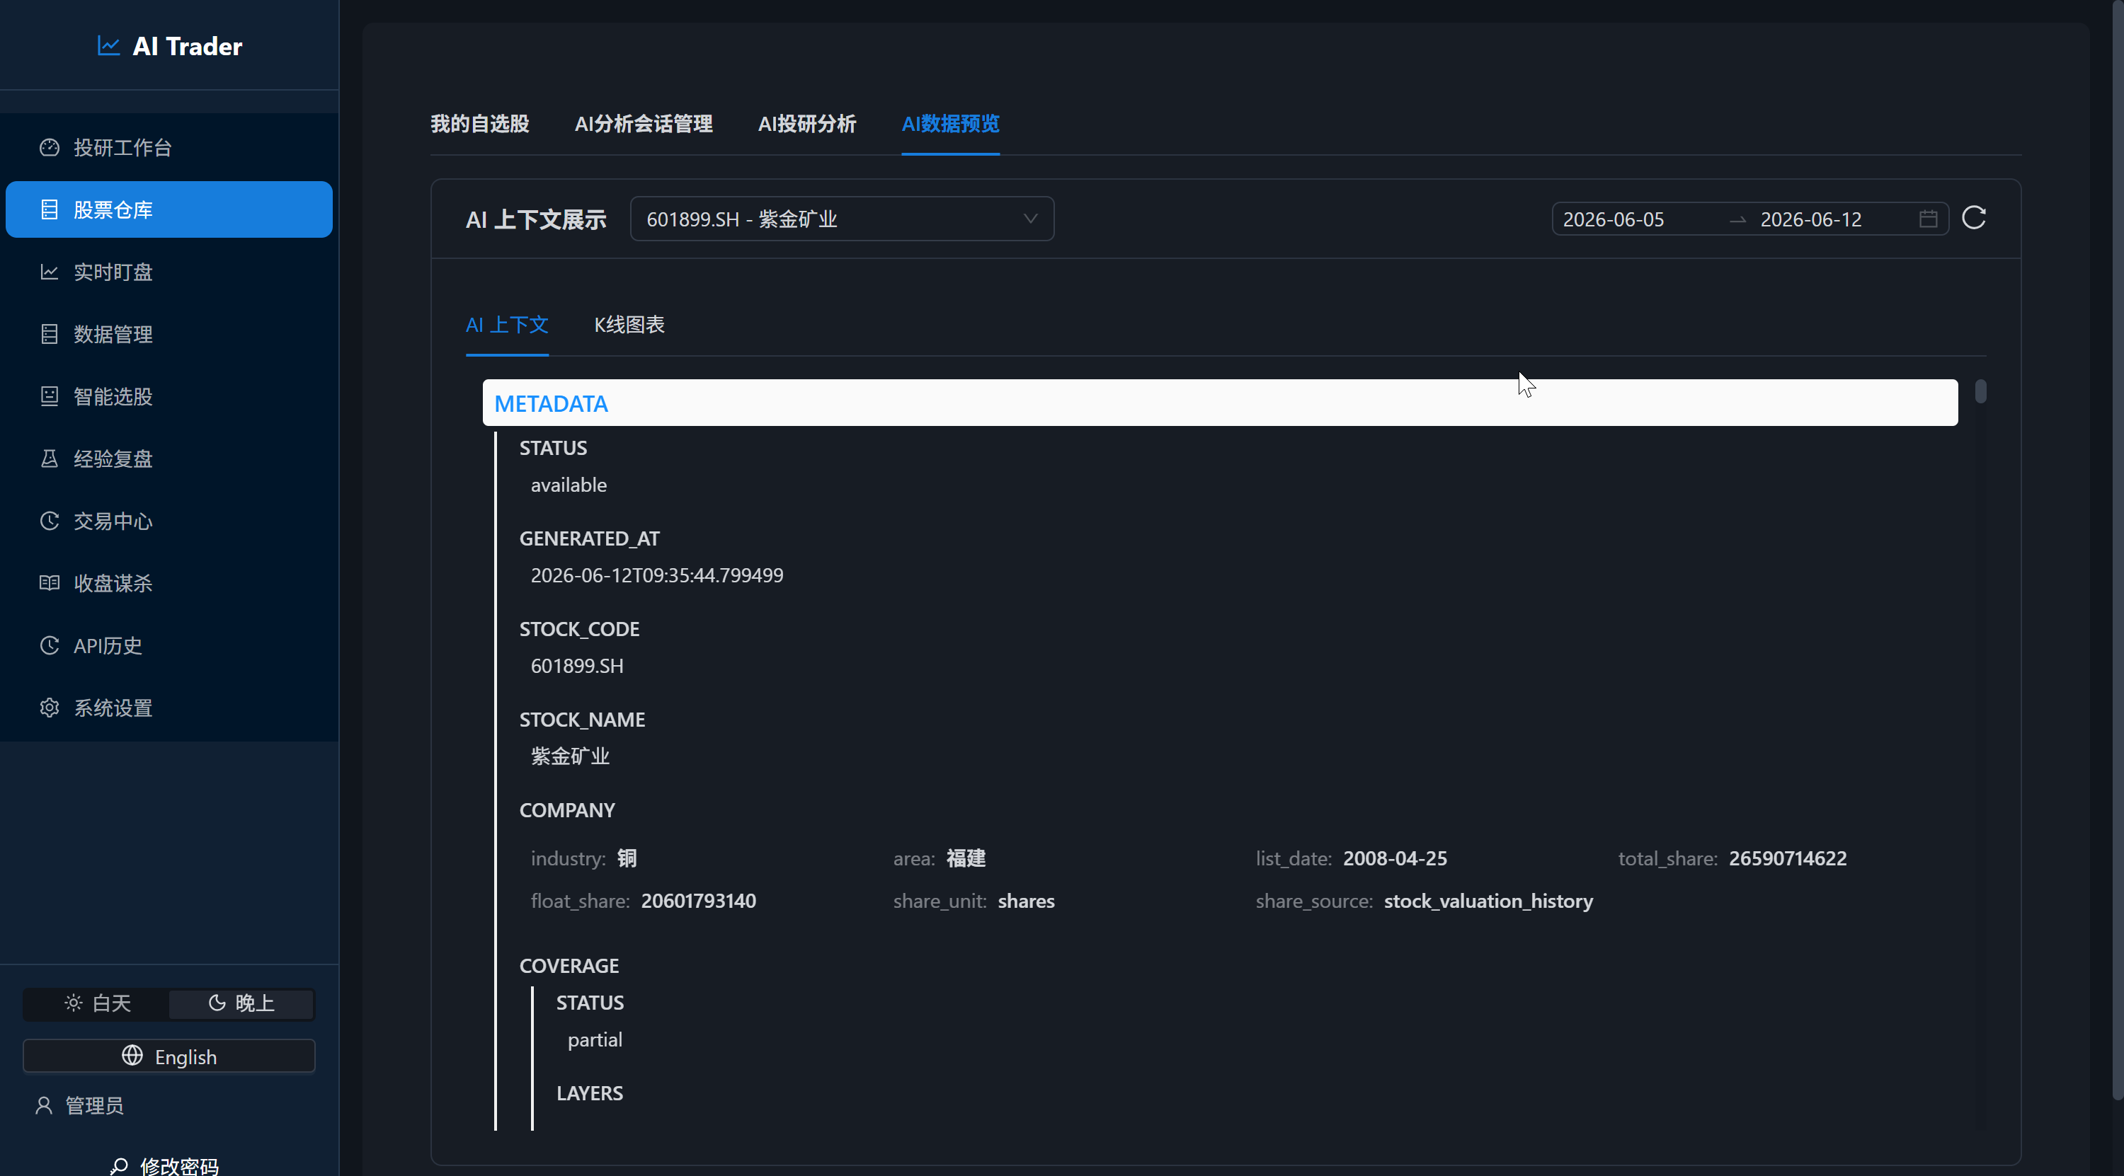Screen dimensions: 2124x1176
Task: Click the share_source value stock_valuation_history
Action: (x=1488, y=901)
